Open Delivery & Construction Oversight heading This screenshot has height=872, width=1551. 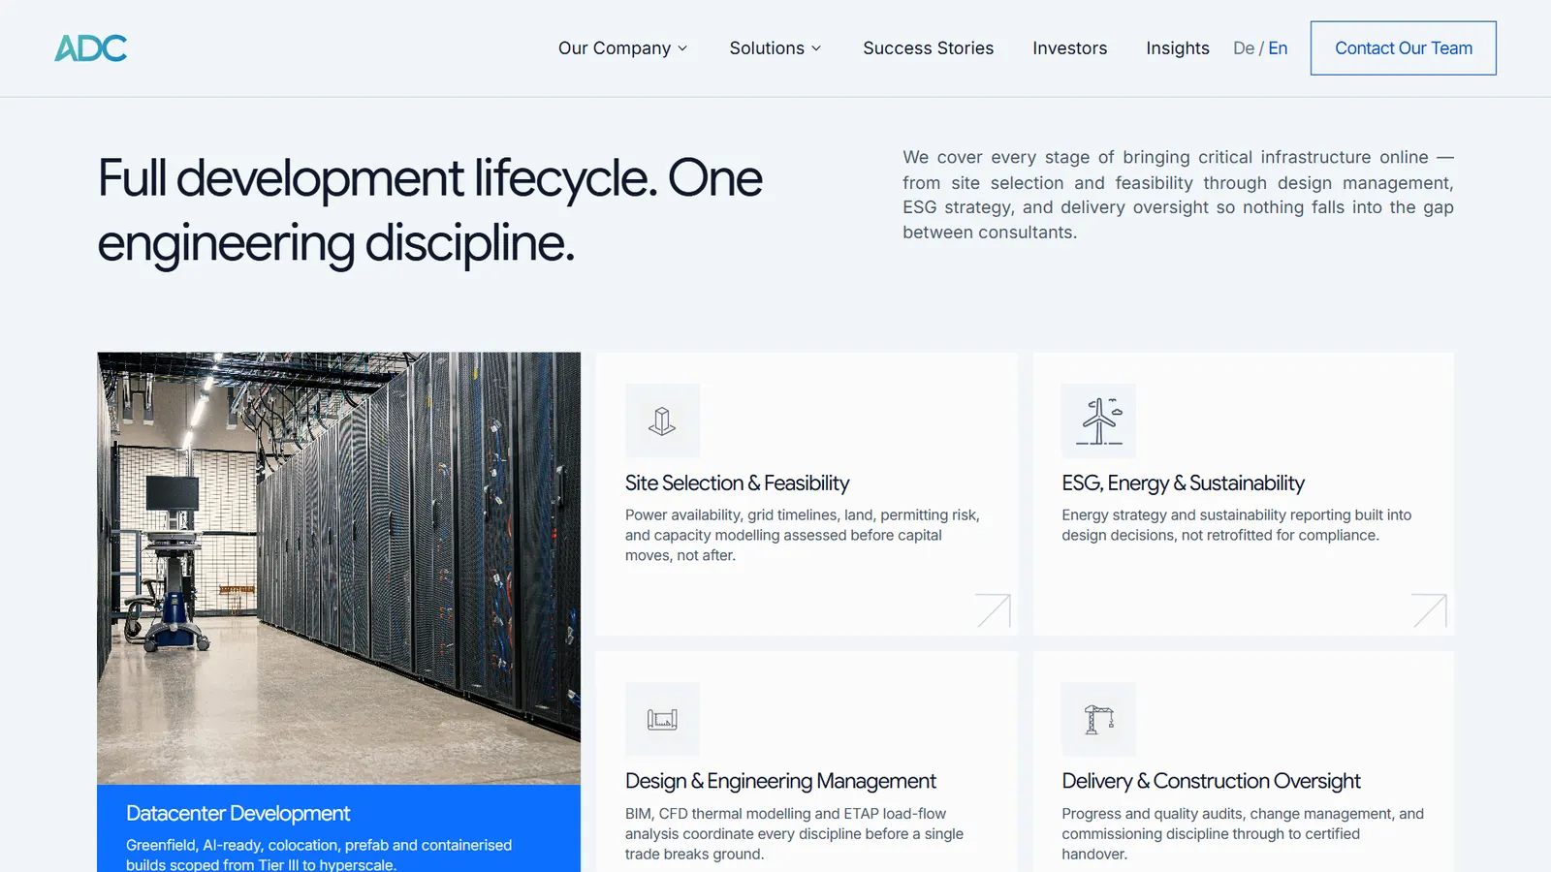point(1211,781)
